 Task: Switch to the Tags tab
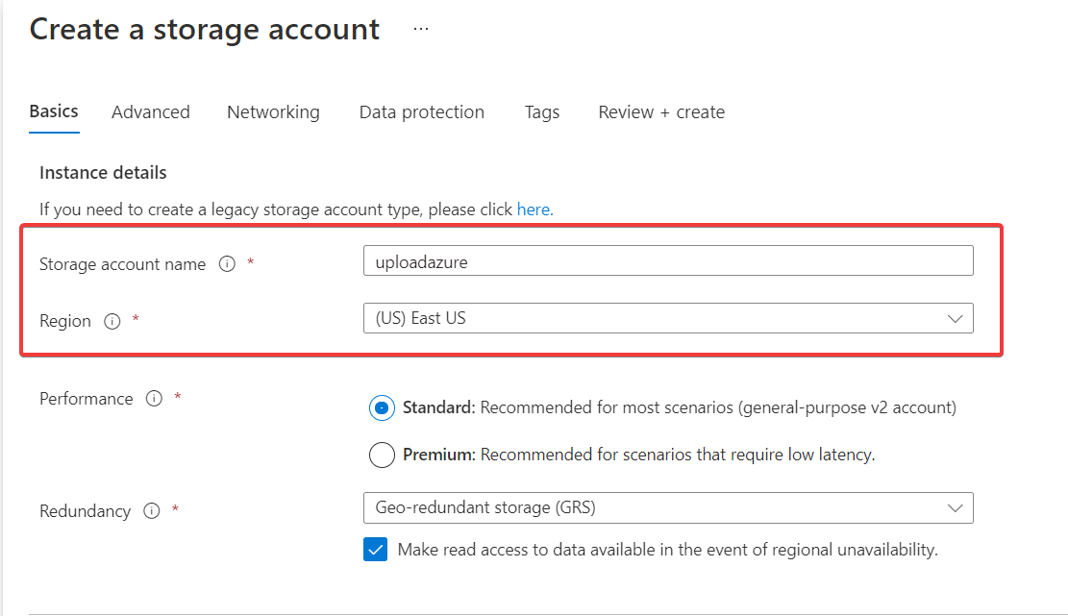point(542,112)
